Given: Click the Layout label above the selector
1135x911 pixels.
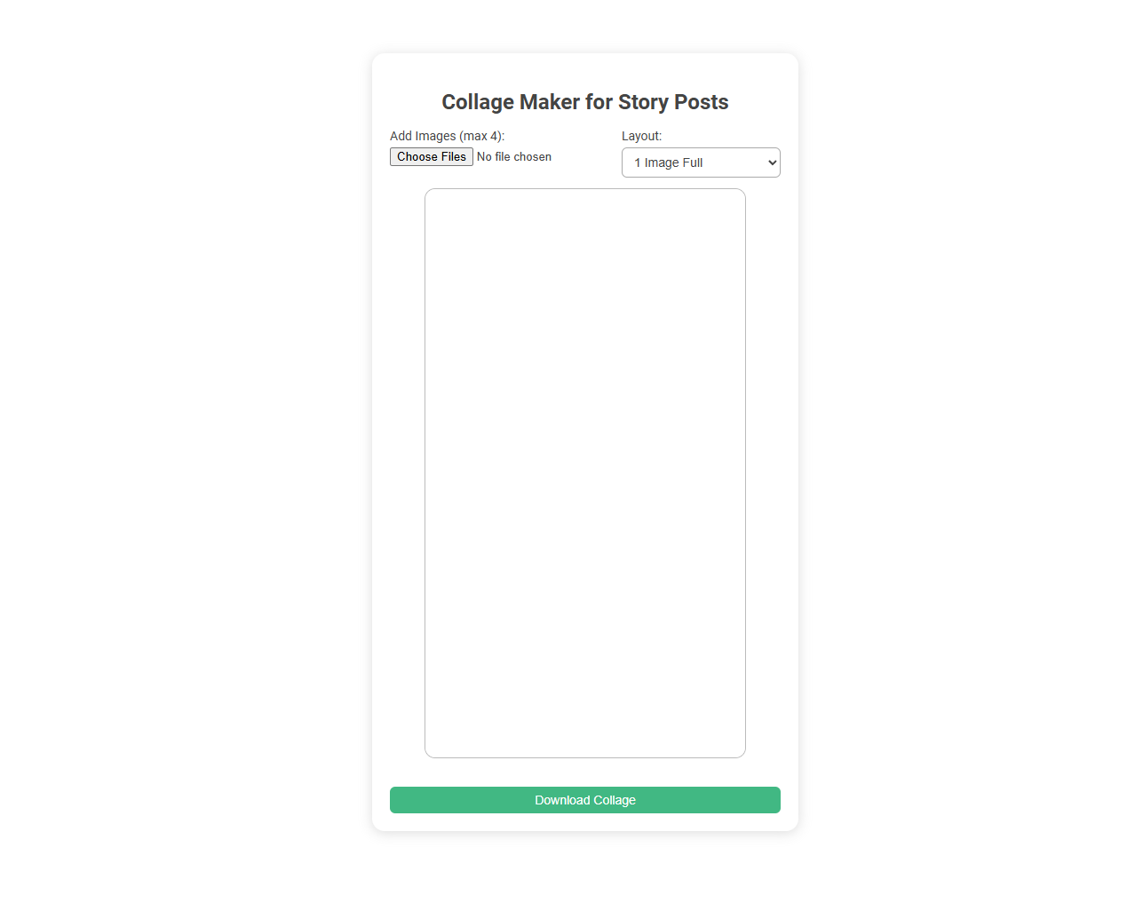Looking at the screenshot, I should pos(641,136).
